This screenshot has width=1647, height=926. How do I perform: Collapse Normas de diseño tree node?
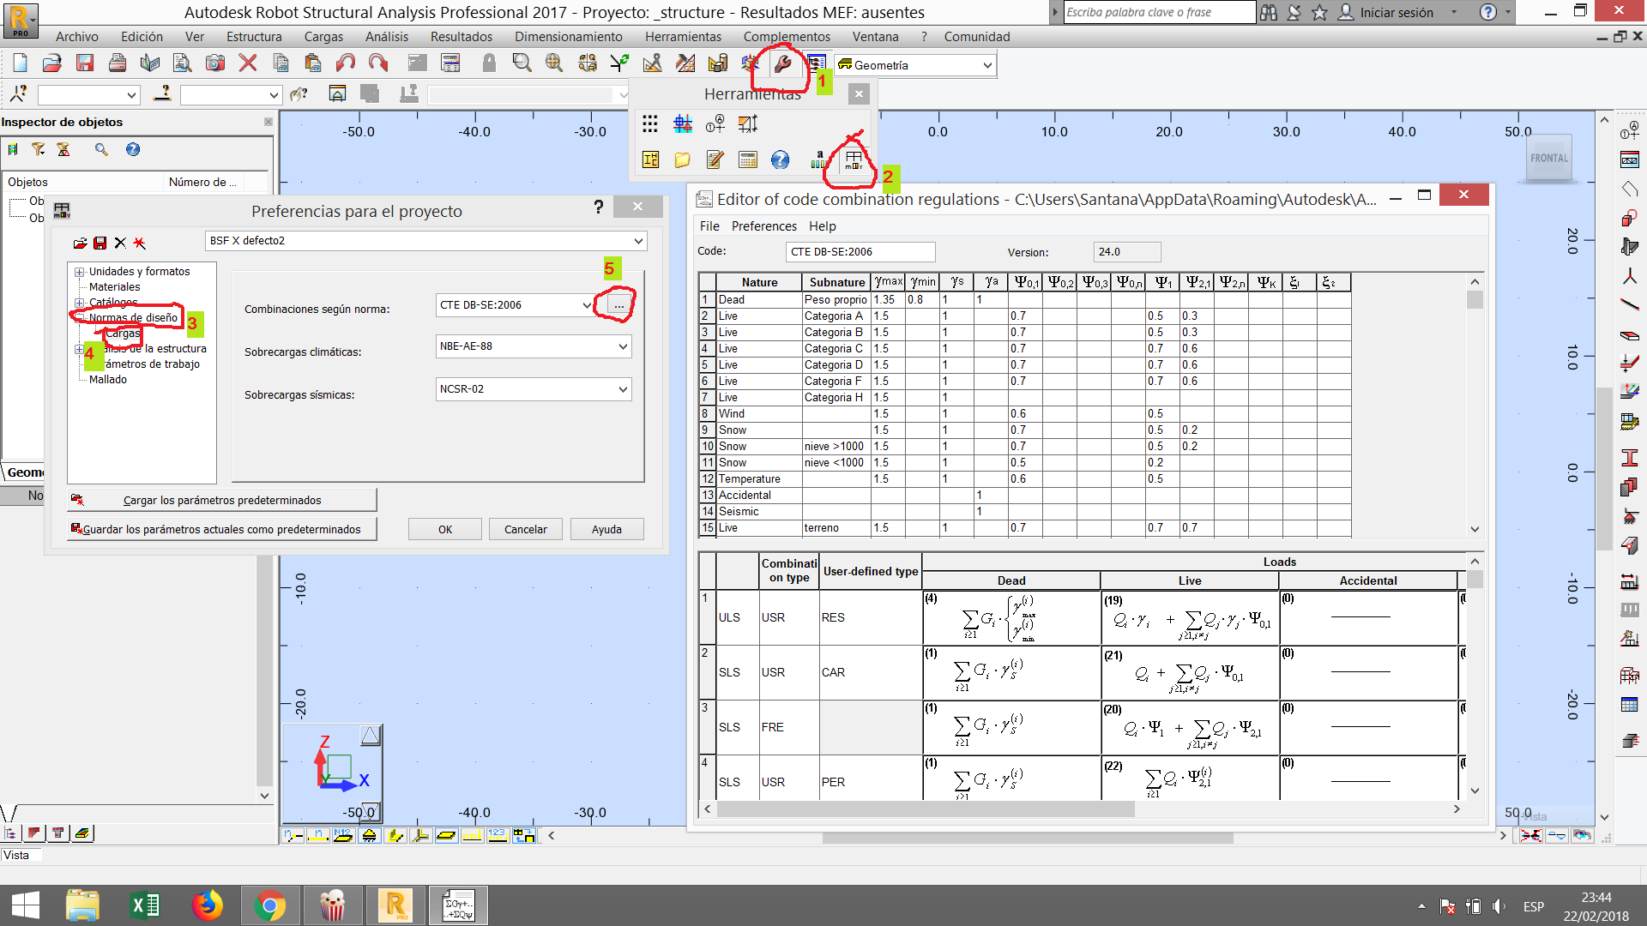[x=80, y=318]
